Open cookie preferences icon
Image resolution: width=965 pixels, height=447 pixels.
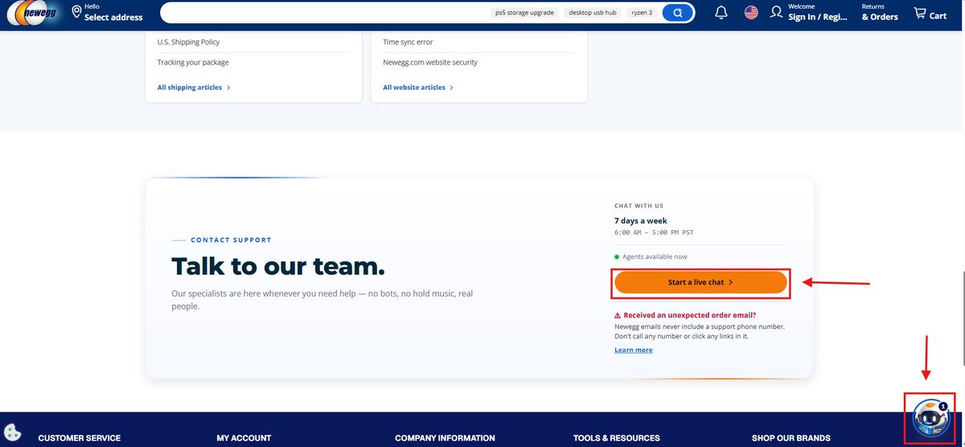point(12,432)
